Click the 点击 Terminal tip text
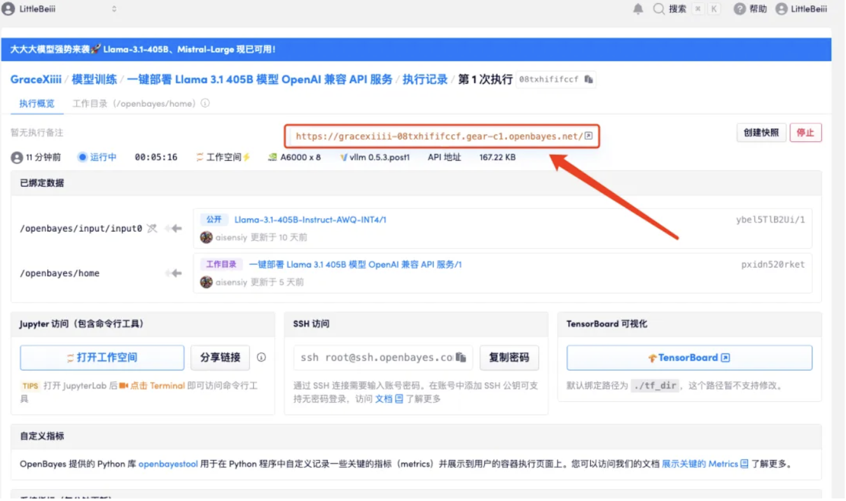The image size is (846, 501). coord(158,385)
